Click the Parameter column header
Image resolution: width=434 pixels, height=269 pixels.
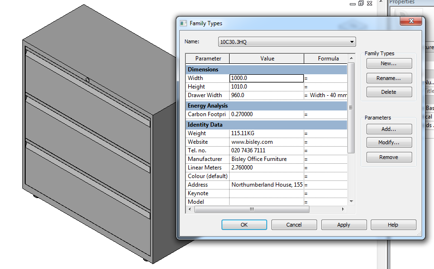click(x=208, y=59)
